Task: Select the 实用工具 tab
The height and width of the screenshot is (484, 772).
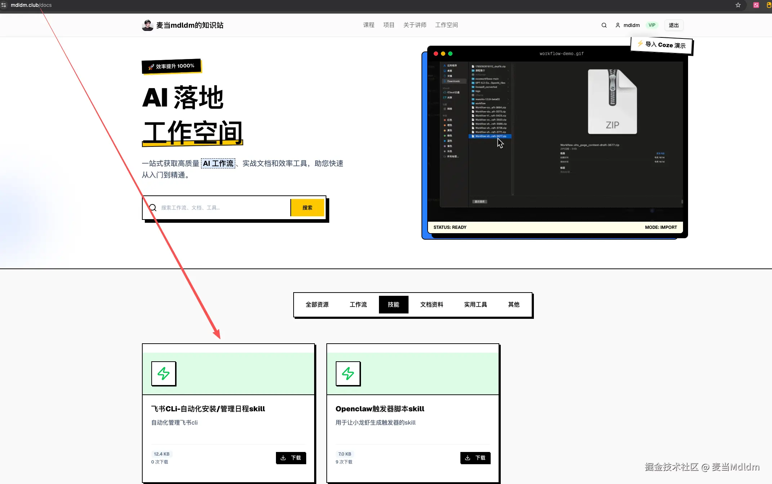Action: pos(476,304)
